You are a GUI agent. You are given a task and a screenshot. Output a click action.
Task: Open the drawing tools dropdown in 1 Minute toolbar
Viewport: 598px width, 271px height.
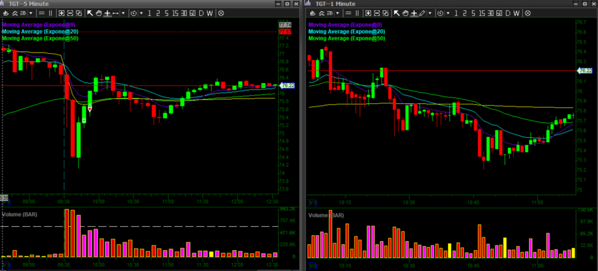point(430,13)
